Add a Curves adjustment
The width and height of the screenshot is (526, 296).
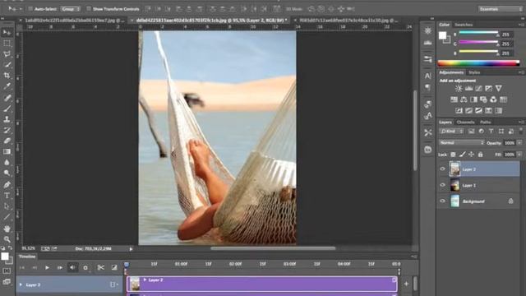(x=478, y=88)
